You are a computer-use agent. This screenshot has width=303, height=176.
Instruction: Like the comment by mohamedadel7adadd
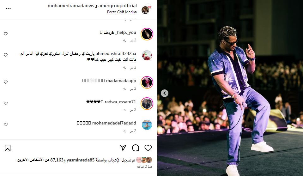click(x=6, y=124)
